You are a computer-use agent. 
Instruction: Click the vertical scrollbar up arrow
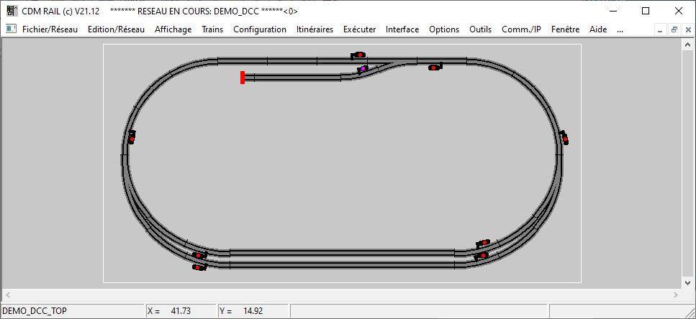688,45
